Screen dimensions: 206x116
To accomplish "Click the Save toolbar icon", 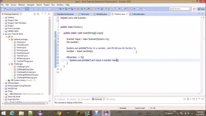I will tap(8, 9).
